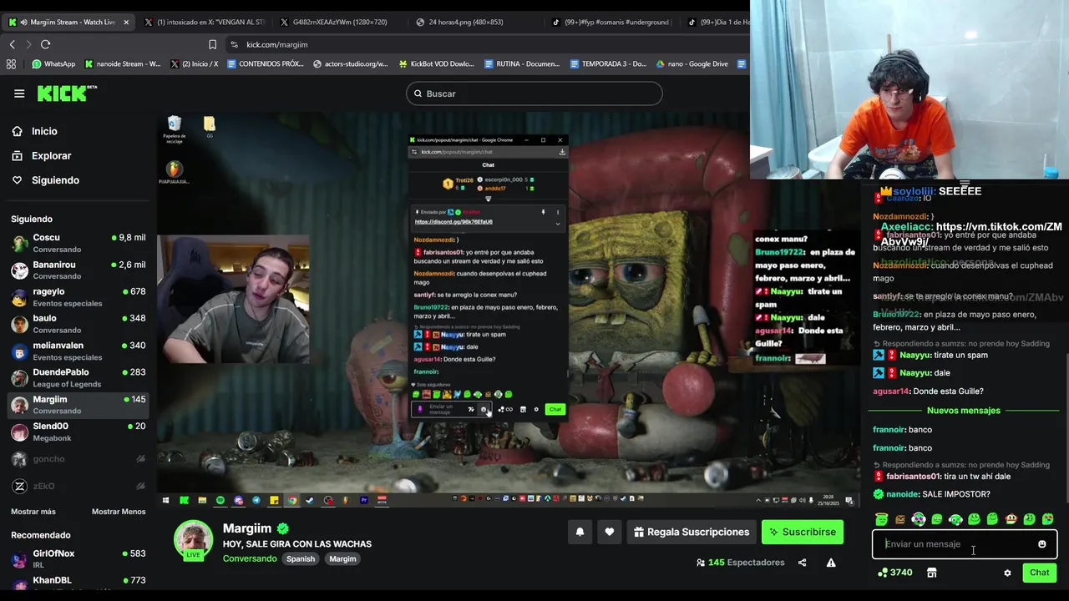Open DuendePablo's channel in followed list

[x=79, y=377]
